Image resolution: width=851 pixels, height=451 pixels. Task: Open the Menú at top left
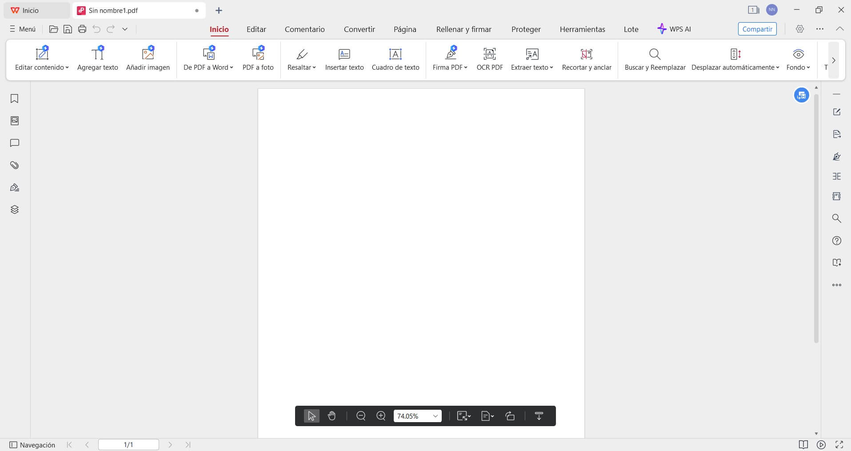tap(21, 29)
